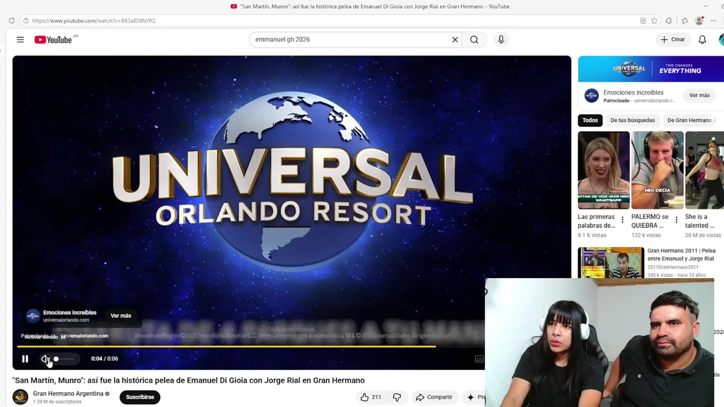Click Ver más in sidebar sponsored card
The width and height of the screenshot is (724, 407).
pos(699,96)
